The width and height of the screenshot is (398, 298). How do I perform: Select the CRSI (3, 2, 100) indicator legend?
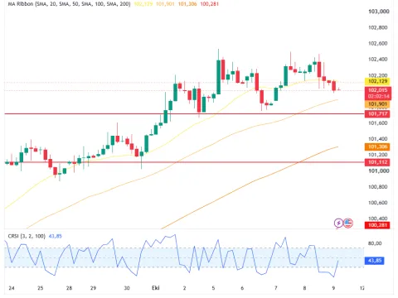click(27, 236)
